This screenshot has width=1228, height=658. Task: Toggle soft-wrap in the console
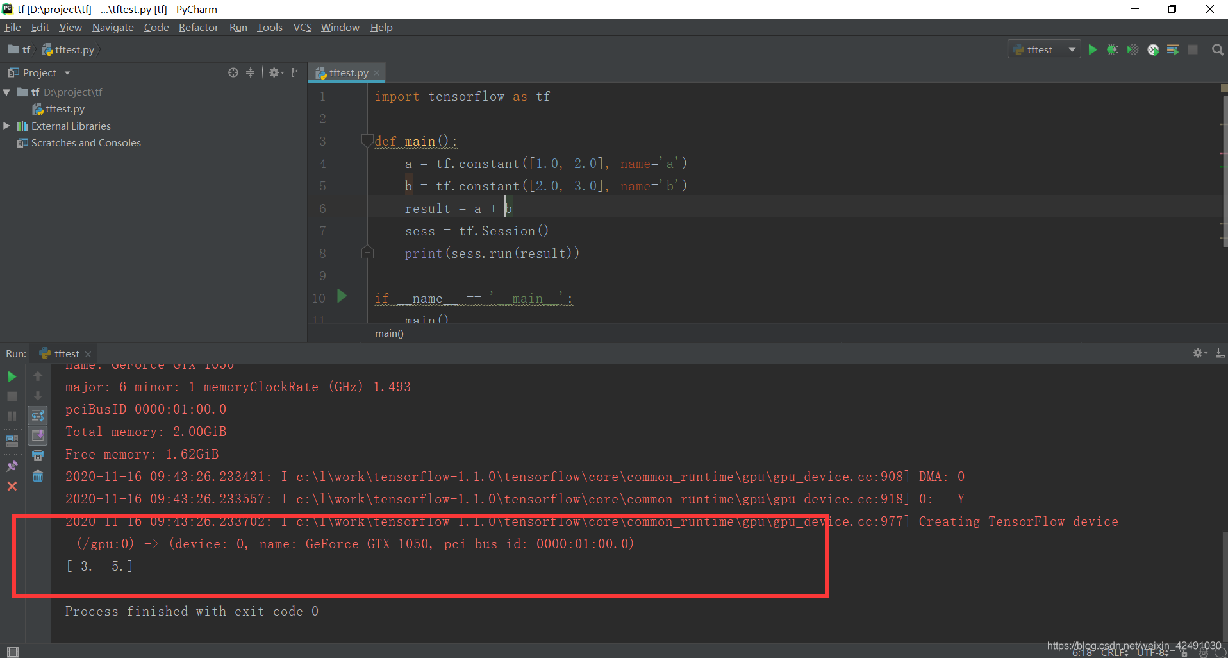click(38, 416)
